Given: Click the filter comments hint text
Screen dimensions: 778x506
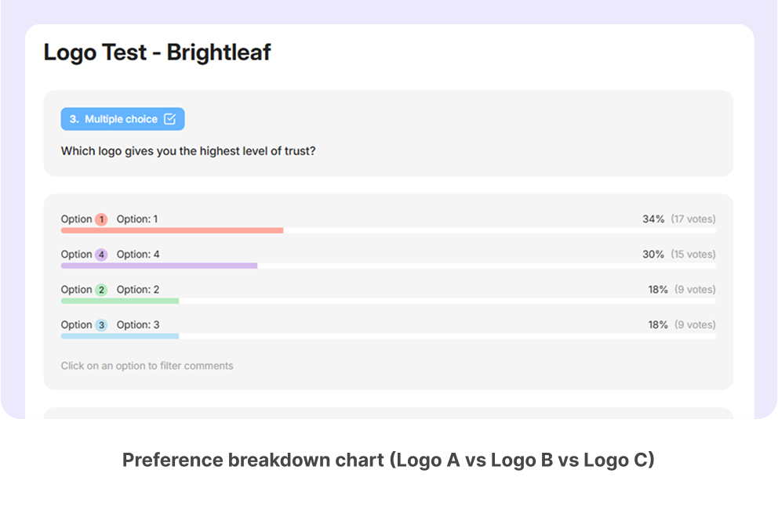Looking at the screenshot, I should click(x=147, y=366).
